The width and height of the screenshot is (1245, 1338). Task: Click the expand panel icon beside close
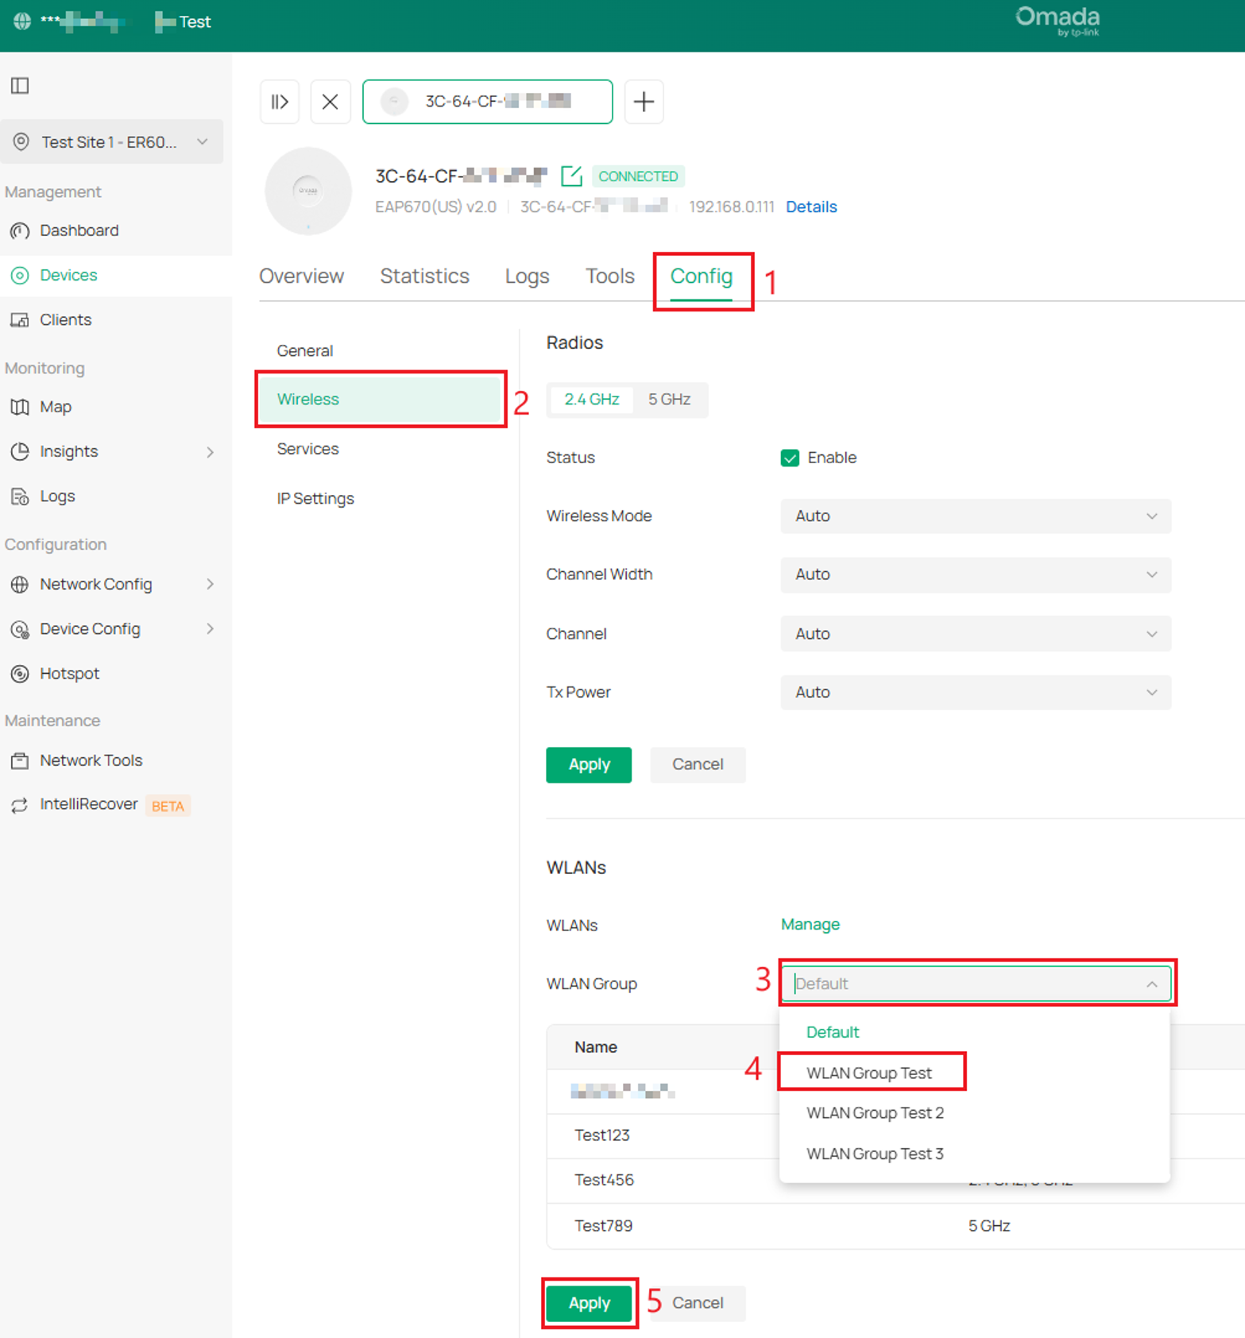tap(280, 102)
